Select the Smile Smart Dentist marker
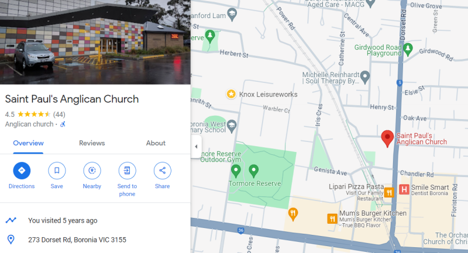Viewport: 468px width, 253px height. click(404, 189)
